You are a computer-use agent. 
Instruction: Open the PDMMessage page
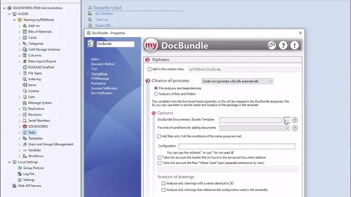click(x=100, y=79)
